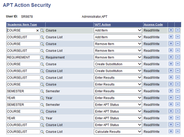Delete the Requirement Remove Item row
The width and height of the screenshot is (184, 137).
pos(178,57)
